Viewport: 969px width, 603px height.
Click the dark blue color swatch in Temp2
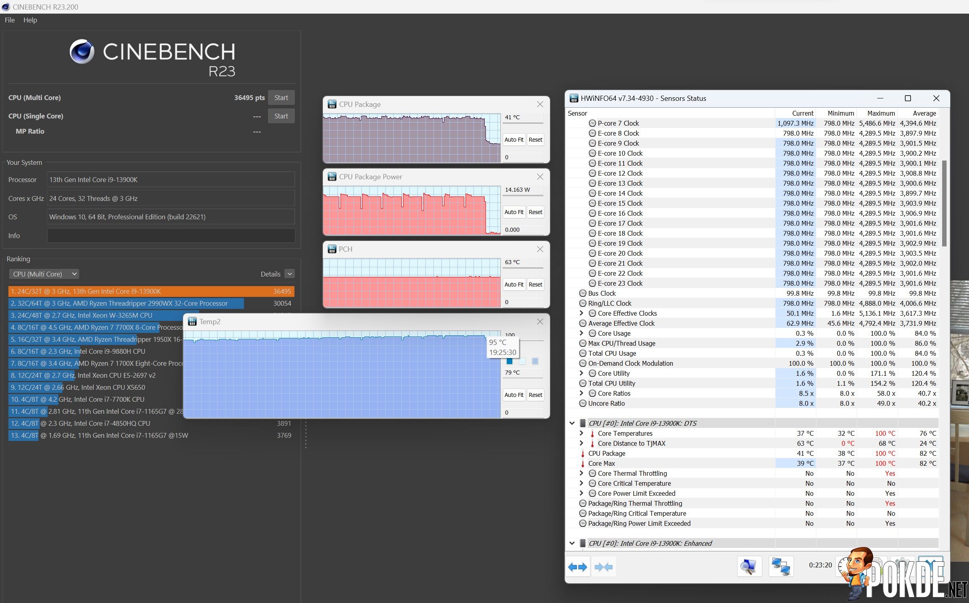(510, 361)
